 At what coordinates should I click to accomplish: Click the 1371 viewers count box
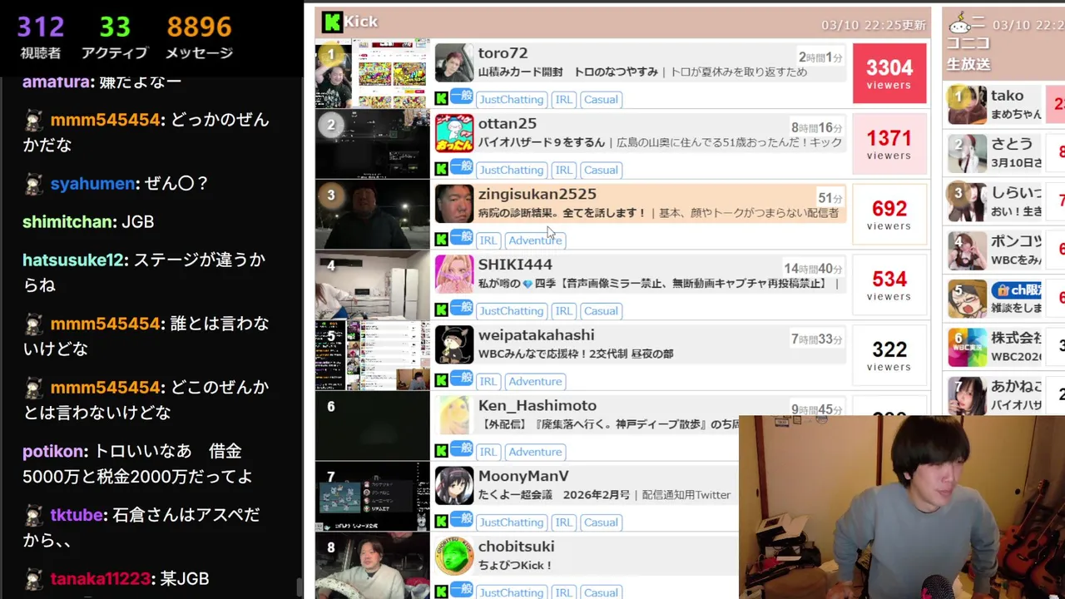pyautogui.click(x=889, y=144)
